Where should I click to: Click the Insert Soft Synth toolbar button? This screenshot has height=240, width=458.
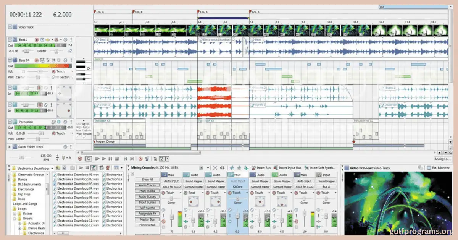pos(320,168)
